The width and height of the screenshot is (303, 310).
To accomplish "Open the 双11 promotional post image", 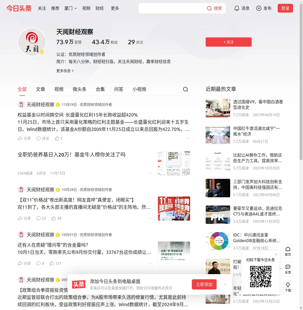I will pos(174,209).
